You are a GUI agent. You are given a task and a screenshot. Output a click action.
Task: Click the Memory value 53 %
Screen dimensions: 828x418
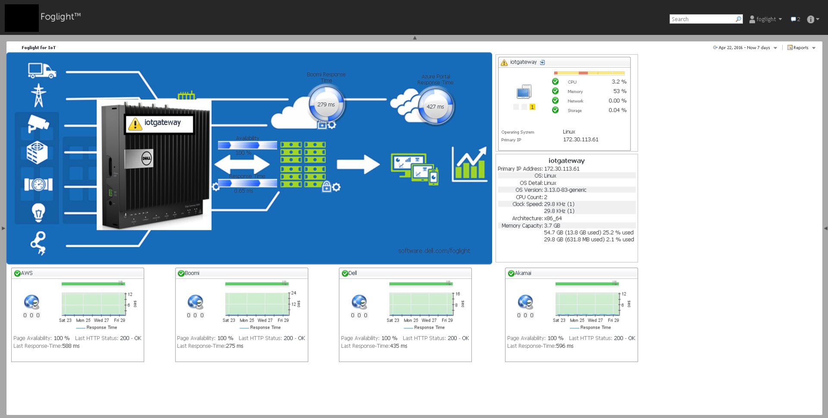tap(620, 91)
